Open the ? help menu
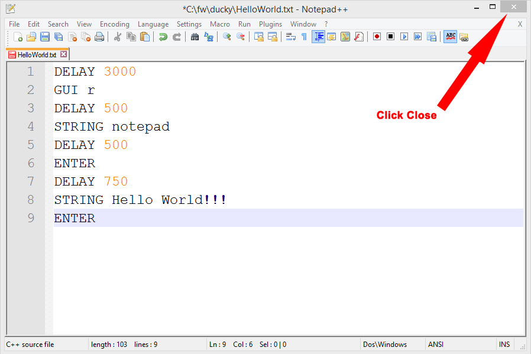This screenshot has height=354, width=531. point(326,24)
